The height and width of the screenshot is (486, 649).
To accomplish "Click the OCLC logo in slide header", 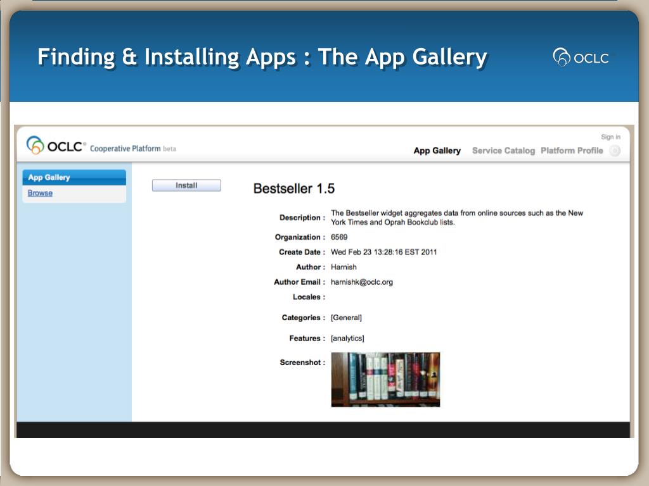I will tap(581, 58).
